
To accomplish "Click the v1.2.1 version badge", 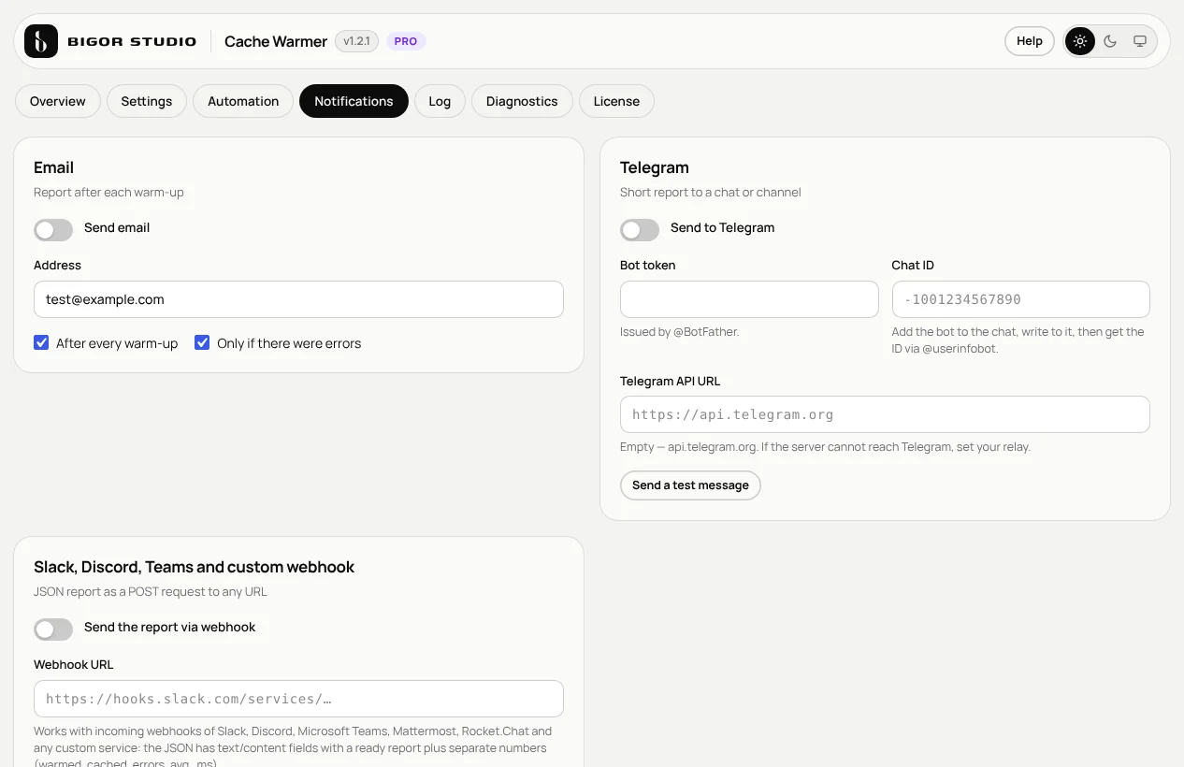I will click(356, 41).
